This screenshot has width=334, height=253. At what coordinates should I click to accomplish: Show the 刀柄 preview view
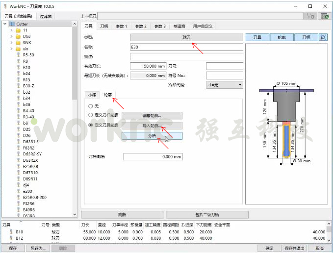tap(306, 37)
